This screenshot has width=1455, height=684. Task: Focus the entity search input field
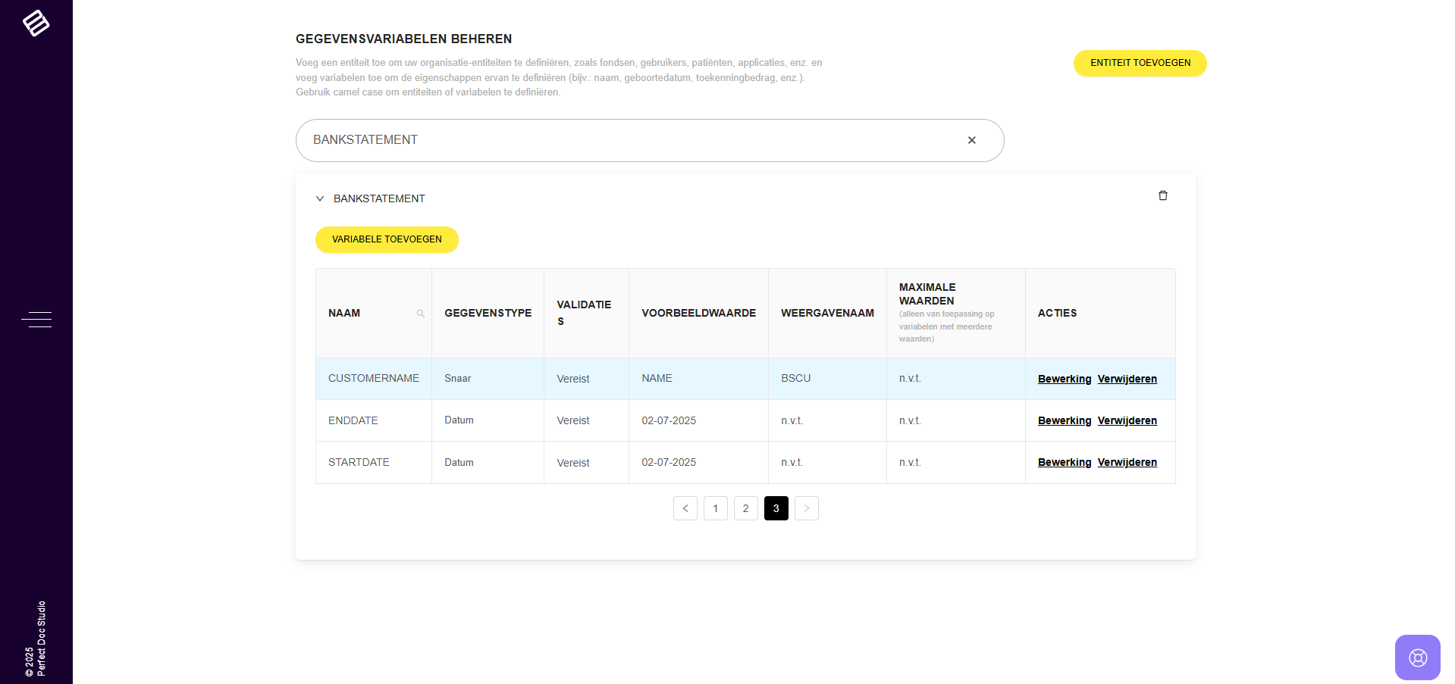(x=629, y=140)
